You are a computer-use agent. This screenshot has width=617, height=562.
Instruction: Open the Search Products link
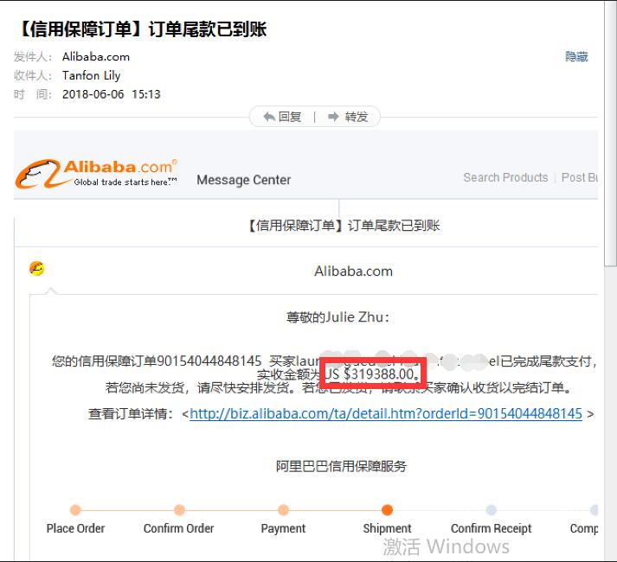pyautogui.click(x=505, y=177)
